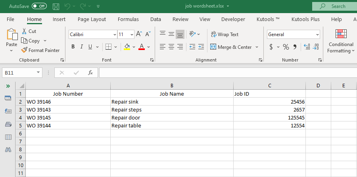Toggle Wrap Text

click(x=225, y=35)
